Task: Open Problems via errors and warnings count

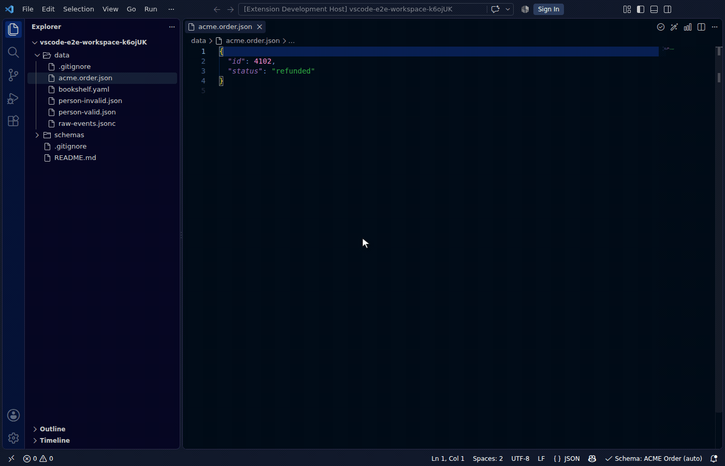Action: 38,459
